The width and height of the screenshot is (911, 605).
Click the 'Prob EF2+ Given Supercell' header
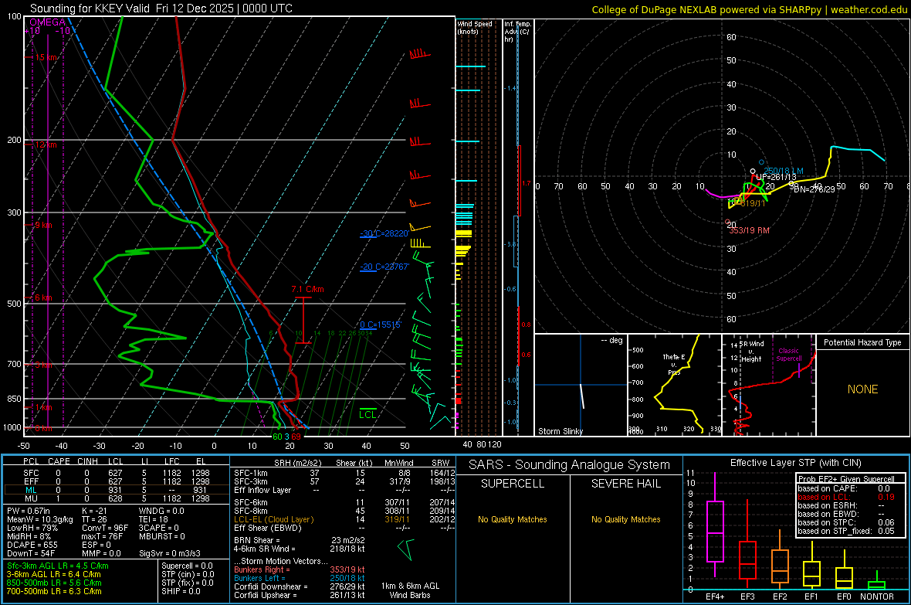pyautogui.click(x=846, y=479)
